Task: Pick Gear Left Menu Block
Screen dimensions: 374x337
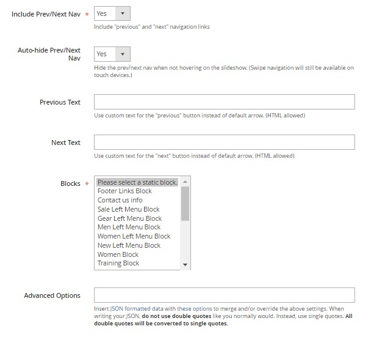Action: (x=129, y=218)
